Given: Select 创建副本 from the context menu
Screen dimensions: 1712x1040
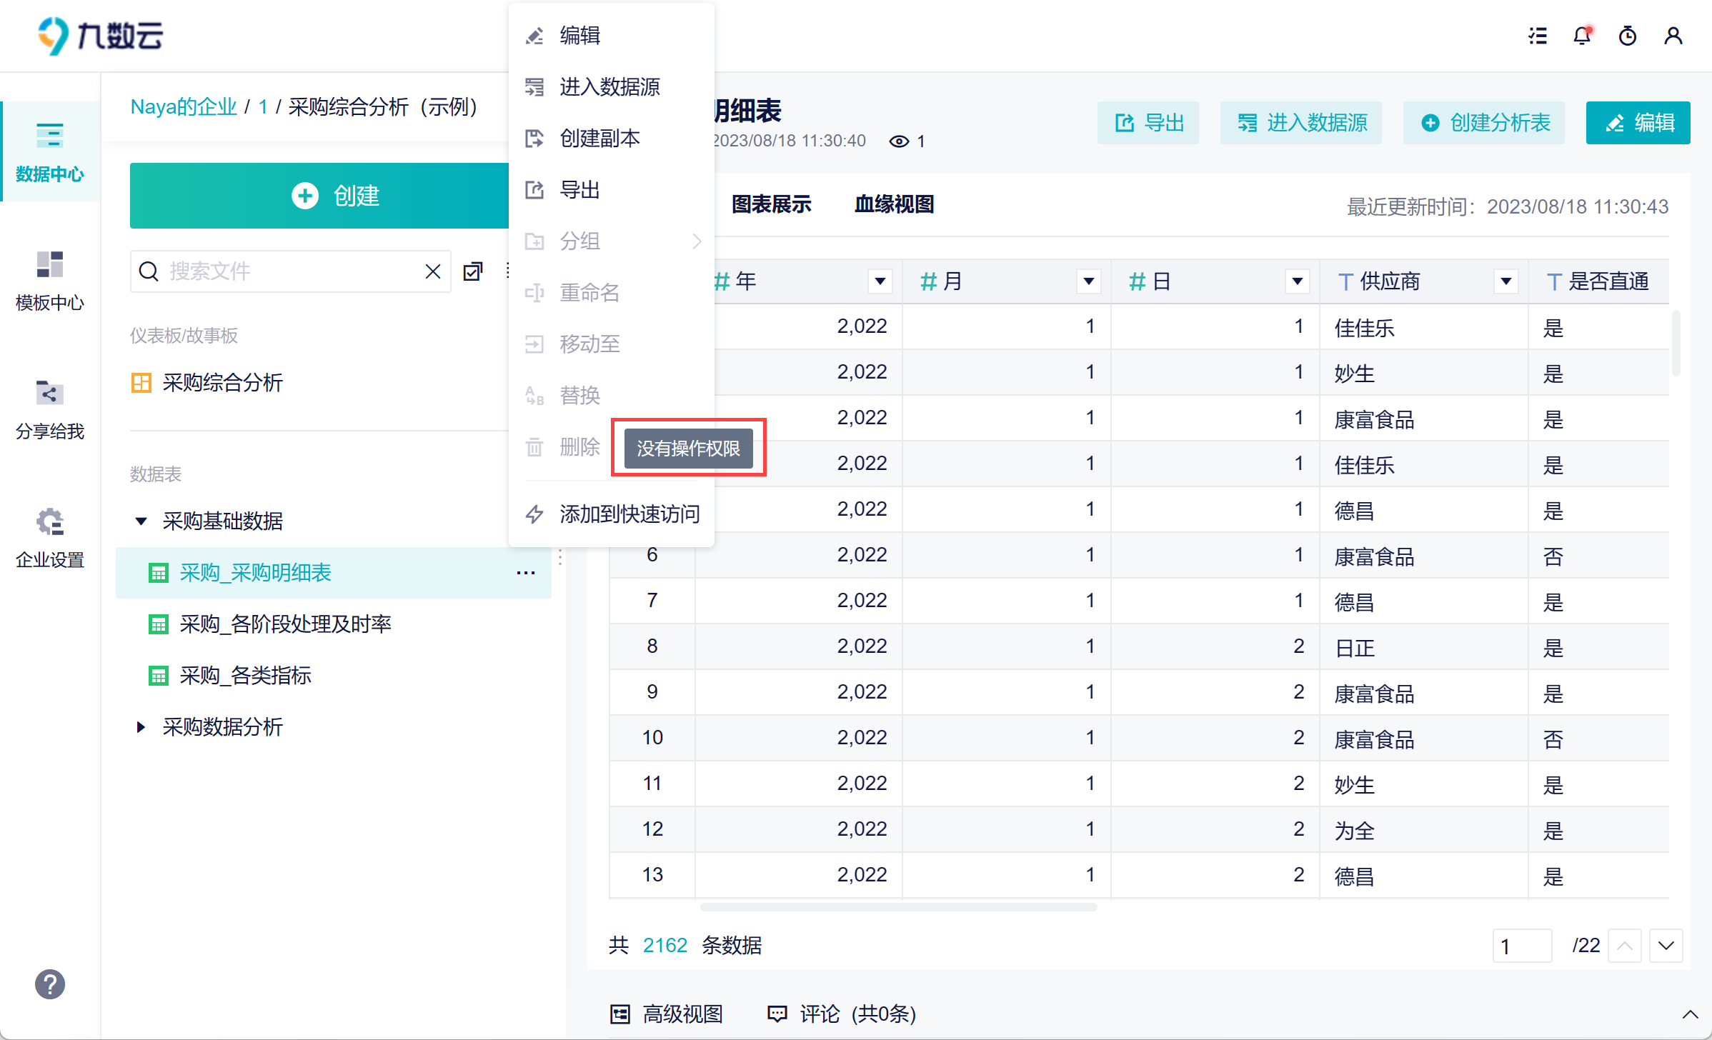Looking at the screenshot, I should [x=599, y=139].
